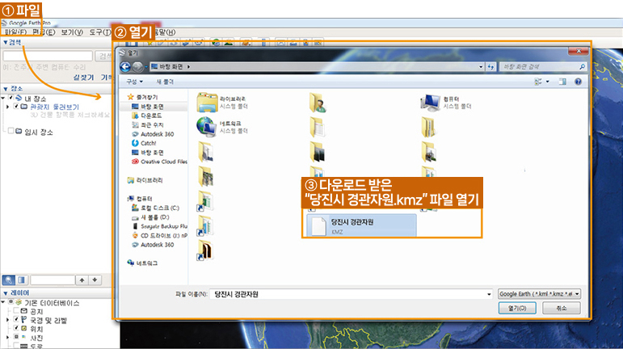Click the Google Earth search input field

tap(48, 56)
